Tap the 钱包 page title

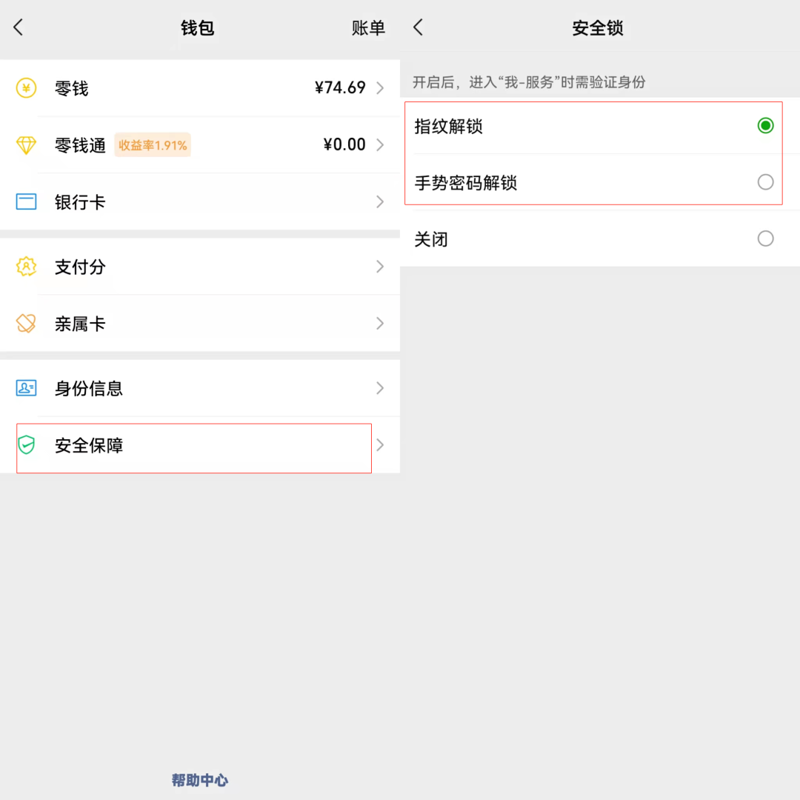198,28
